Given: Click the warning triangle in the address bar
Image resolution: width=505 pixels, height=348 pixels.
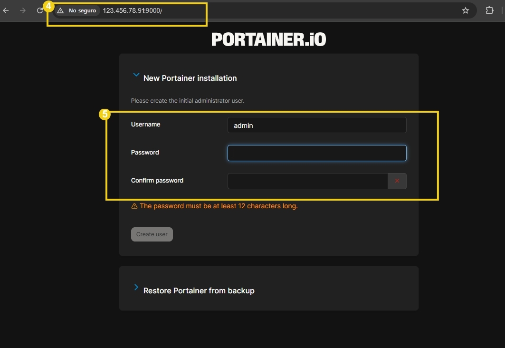Looking at the screenshot, I should point(59,10).
